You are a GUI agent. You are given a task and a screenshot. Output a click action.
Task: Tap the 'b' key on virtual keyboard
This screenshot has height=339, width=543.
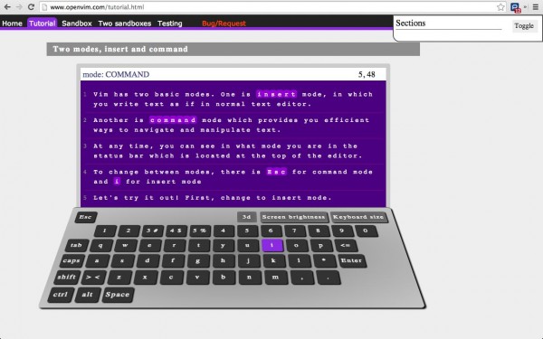tap(224, 278)
